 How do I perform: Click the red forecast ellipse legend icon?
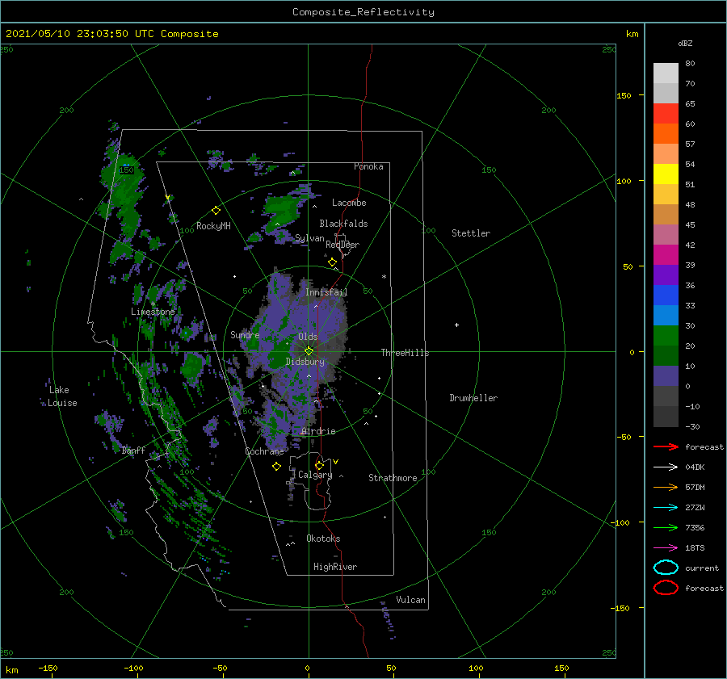coord(666,588)
